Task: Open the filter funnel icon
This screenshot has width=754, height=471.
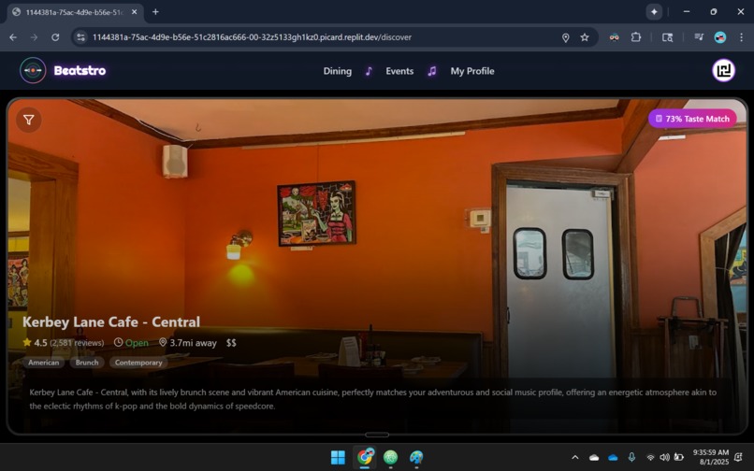Action: click(x=29, y=120)
